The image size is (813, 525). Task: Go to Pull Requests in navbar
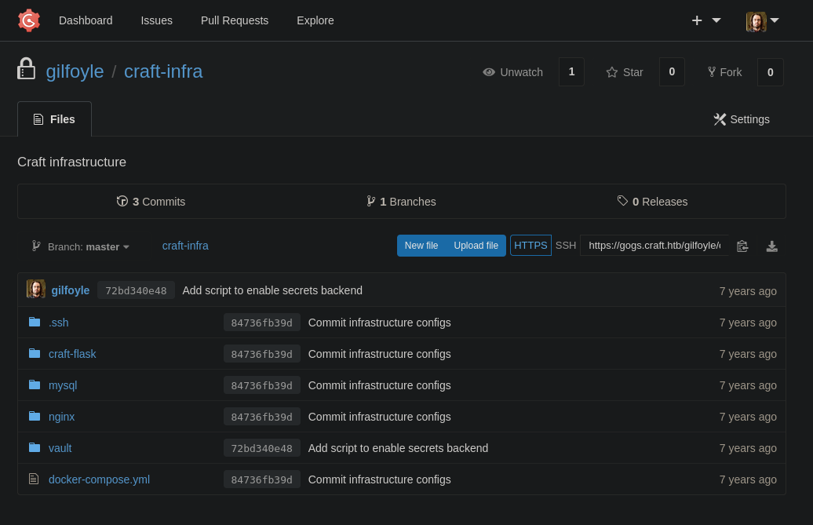[235, 20]
